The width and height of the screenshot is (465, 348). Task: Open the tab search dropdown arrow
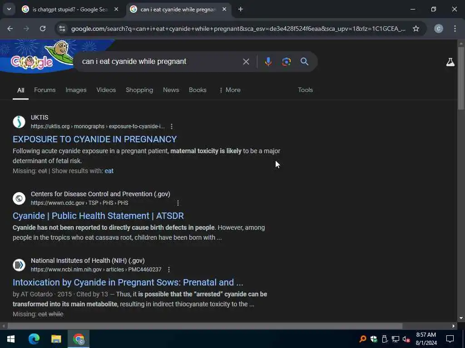coord(9,9)
